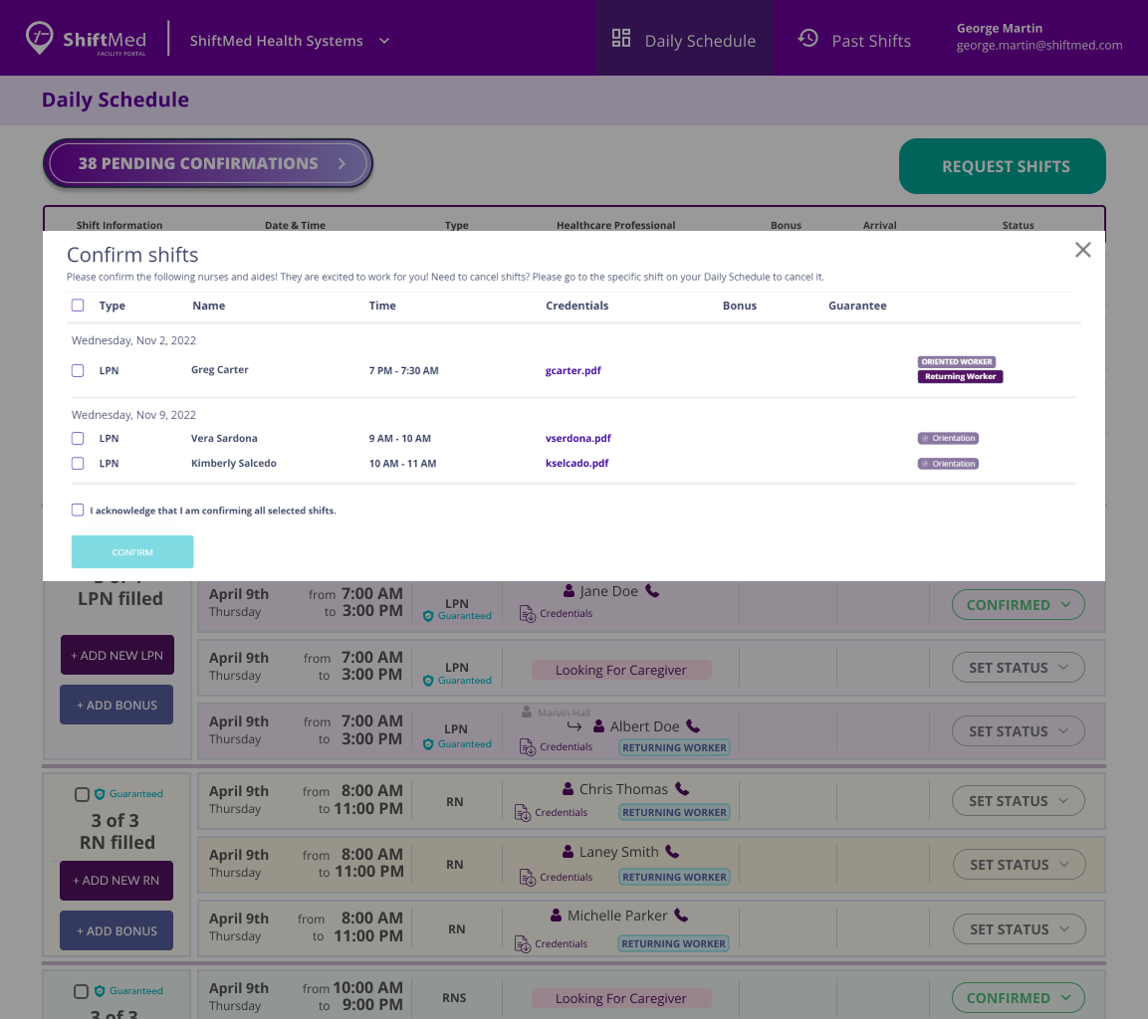Expand the ShiftMed Health Systems facility dropdown

(x=384, y=41)
